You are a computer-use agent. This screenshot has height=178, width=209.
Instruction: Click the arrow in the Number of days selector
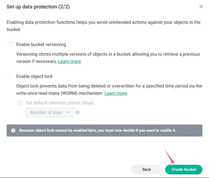click(68, 112)
